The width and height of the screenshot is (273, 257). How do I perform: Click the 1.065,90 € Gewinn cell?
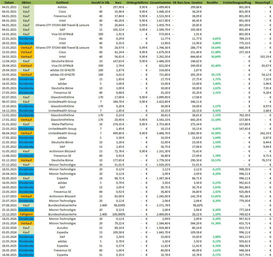pos(195,133)
